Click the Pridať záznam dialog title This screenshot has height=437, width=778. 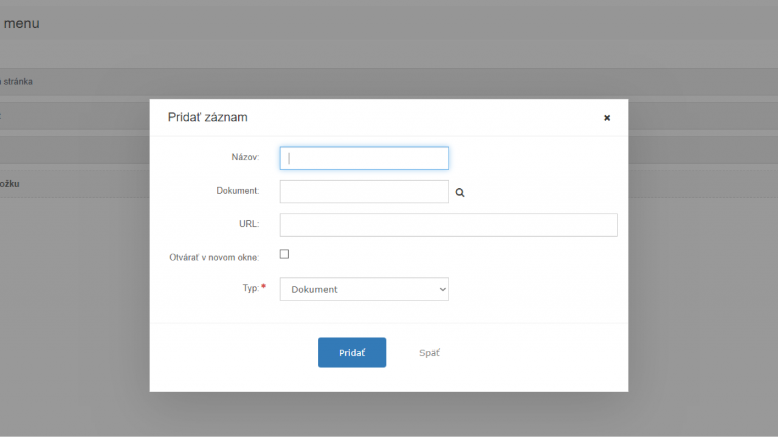point(207,117)
